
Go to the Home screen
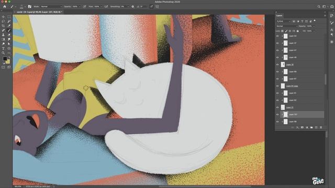[x=5, y=7]
